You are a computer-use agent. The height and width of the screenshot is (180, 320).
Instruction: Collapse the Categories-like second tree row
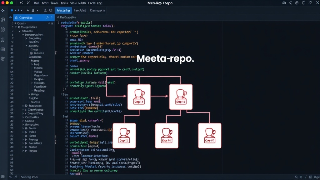[16, 27]
